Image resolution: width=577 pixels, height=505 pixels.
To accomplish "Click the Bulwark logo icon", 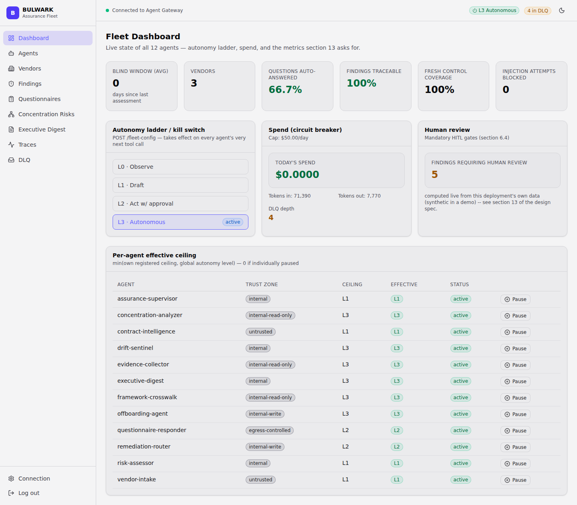I will click(13, 13).
